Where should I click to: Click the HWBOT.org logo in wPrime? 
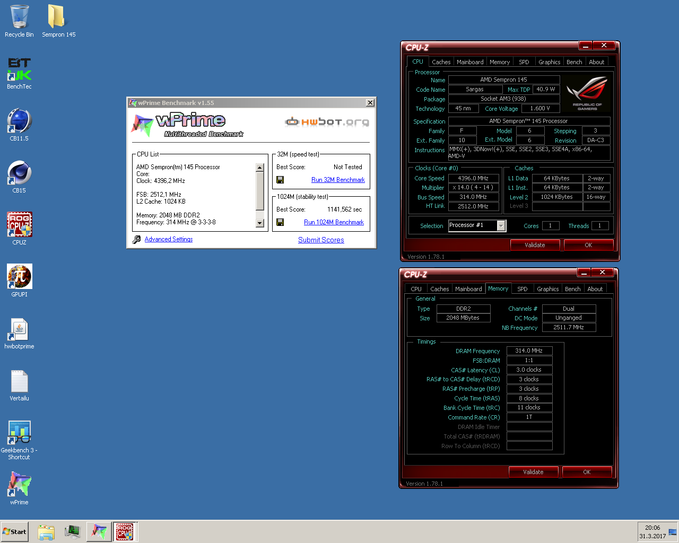pos(327,122)
